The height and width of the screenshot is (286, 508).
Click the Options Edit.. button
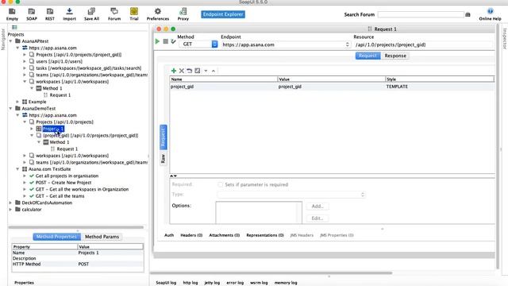(317, 218)
